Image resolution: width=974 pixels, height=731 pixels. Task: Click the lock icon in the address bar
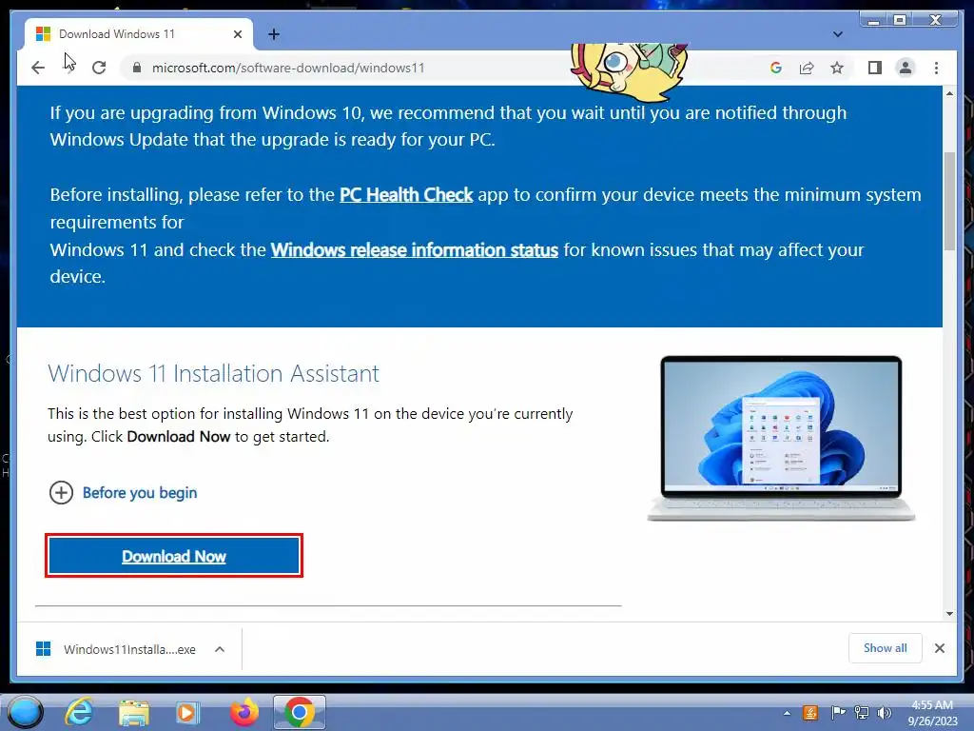pyautogui.click(x=137, y=68)
